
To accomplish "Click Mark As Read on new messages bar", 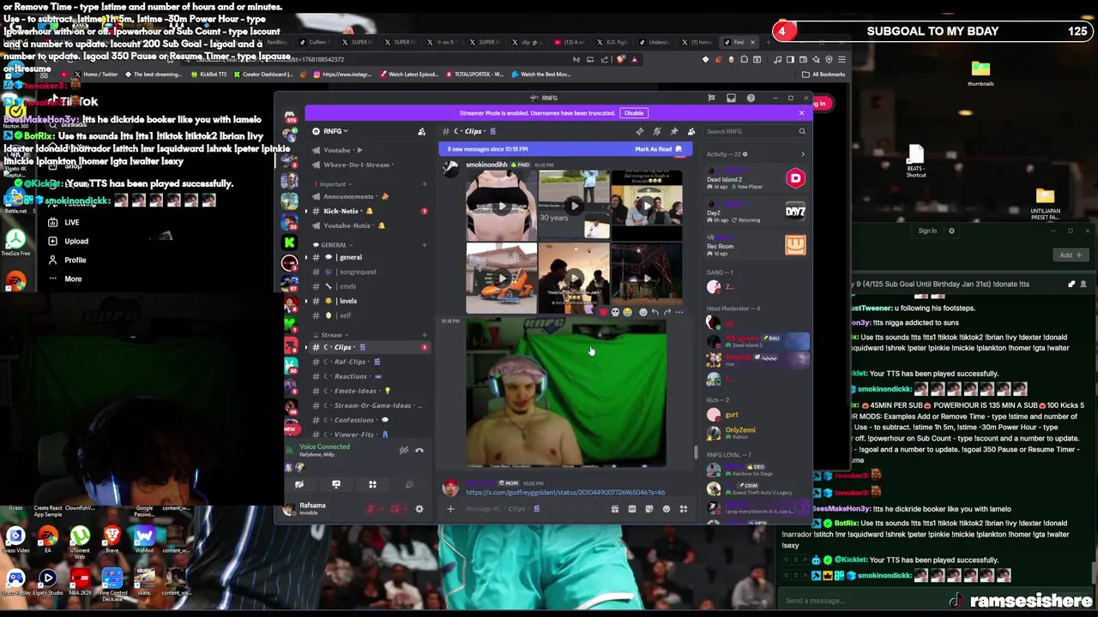I will pos(659,149).
